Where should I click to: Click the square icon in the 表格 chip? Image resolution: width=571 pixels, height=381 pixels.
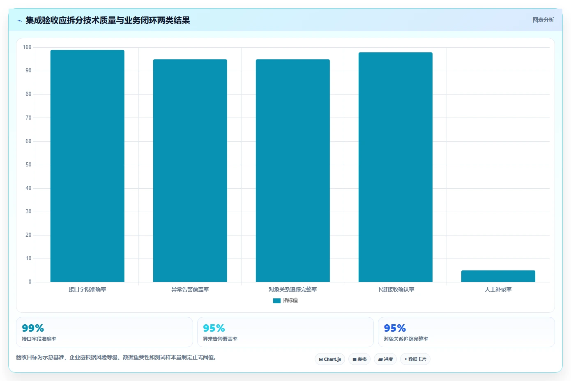click(355, 360)
